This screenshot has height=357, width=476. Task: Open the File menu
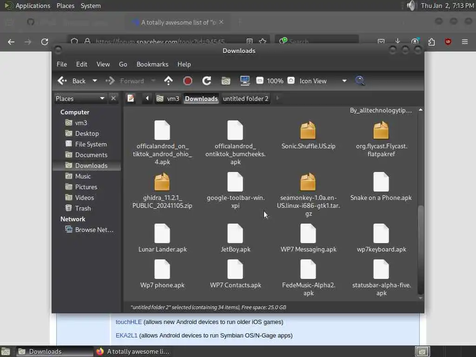click(62, 64)
